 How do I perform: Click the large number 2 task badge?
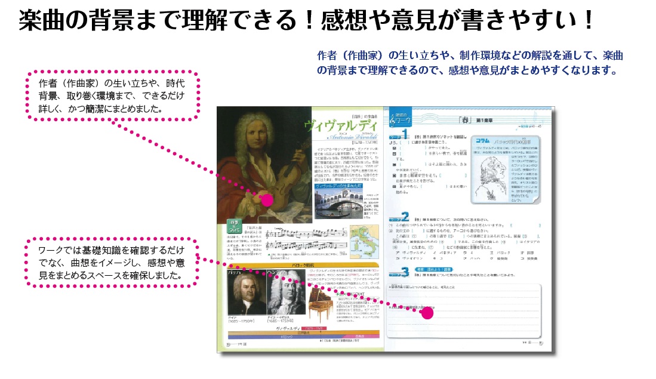[405, 217]
